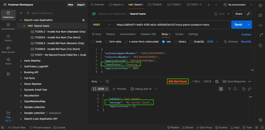Open the comments icon in right sidebar
The width and height of the screenshot is (265, 130).
coord(260,16)
